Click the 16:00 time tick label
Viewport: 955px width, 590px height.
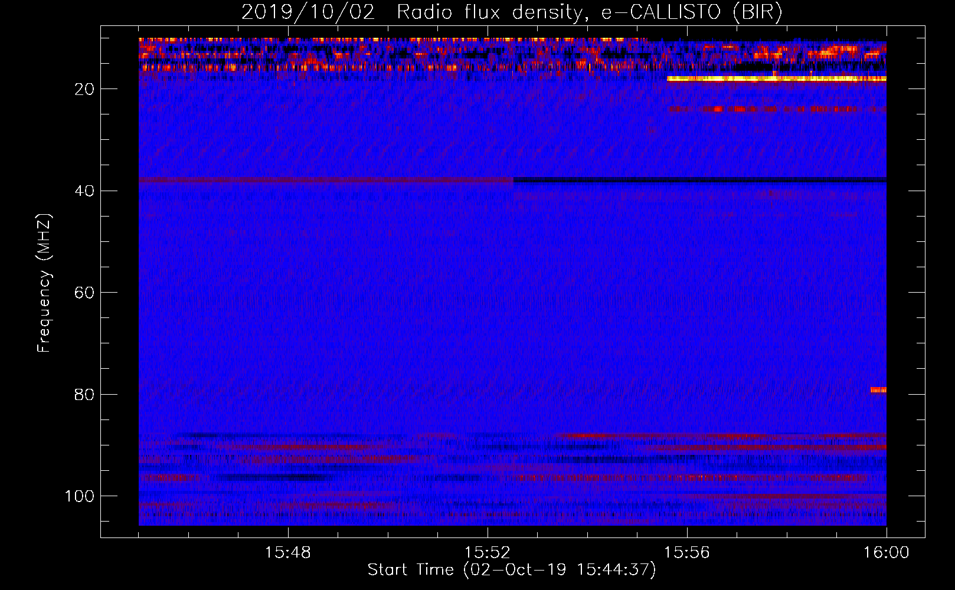887,553
